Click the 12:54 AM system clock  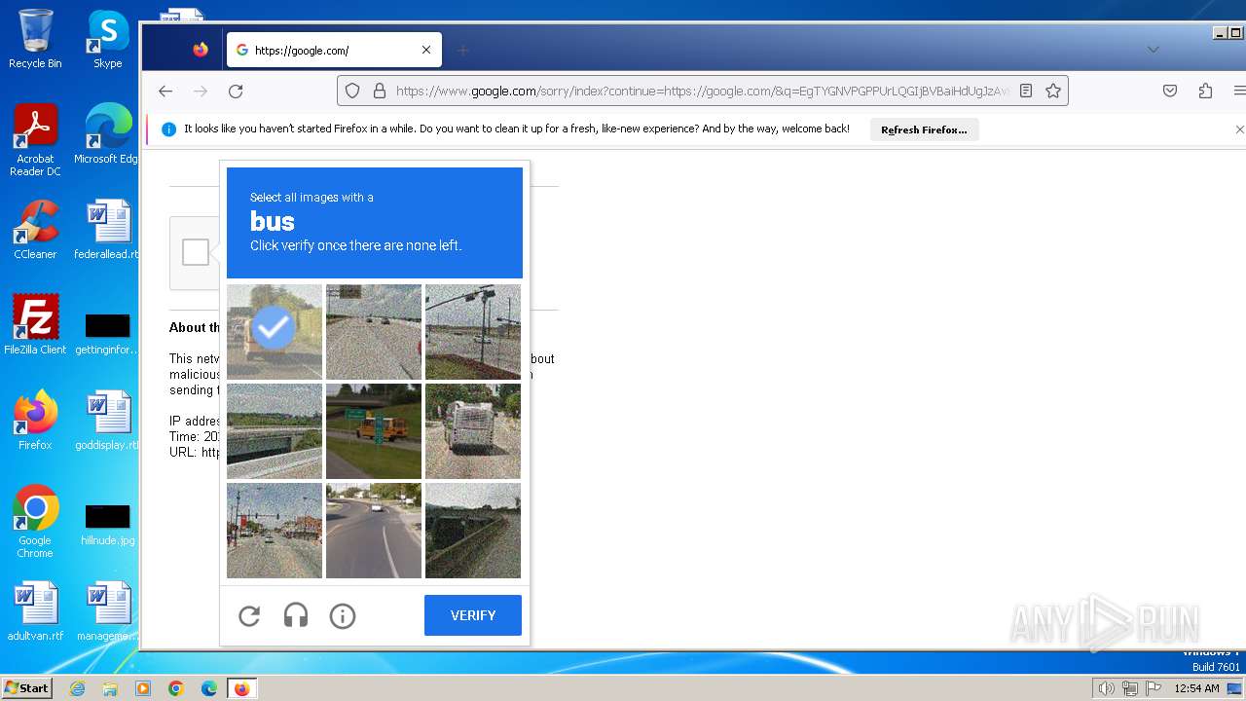tap(1196, 688)
